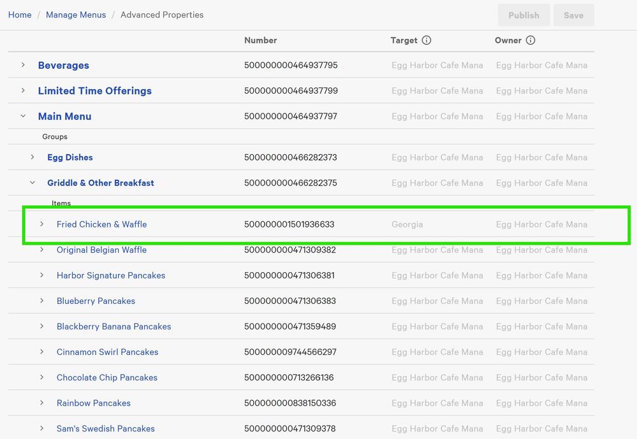The image size is (637, 439).
Task: Go to Home breadcrumb link
Action: (x=20, y=15)
